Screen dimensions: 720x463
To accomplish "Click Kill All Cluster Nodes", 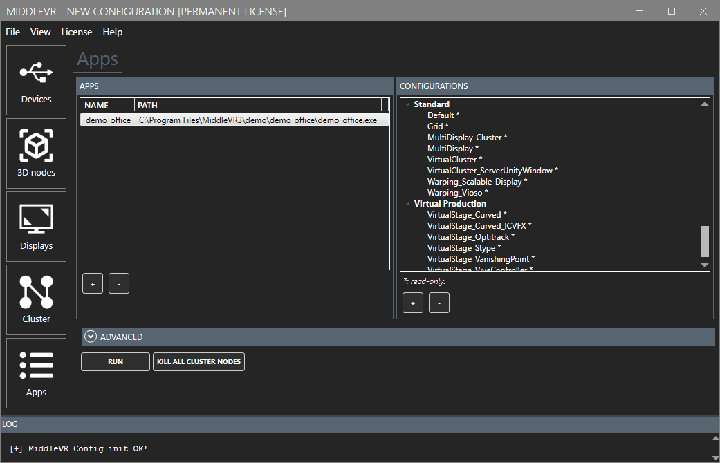I will [199, 361].
